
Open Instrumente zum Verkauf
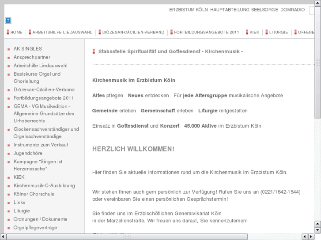tap(41, 145)
